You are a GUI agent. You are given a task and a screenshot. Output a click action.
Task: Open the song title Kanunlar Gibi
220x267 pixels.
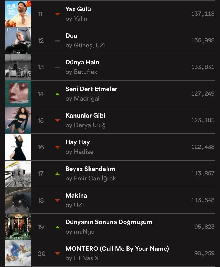click(85, 116)
